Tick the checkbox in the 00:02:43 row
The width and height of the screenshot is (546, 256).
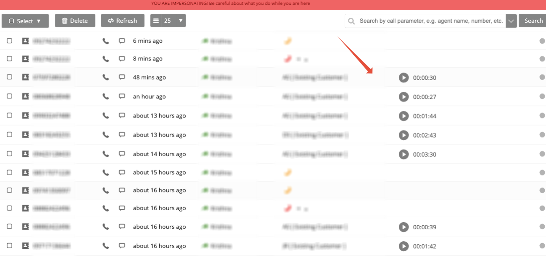[9, 134]
